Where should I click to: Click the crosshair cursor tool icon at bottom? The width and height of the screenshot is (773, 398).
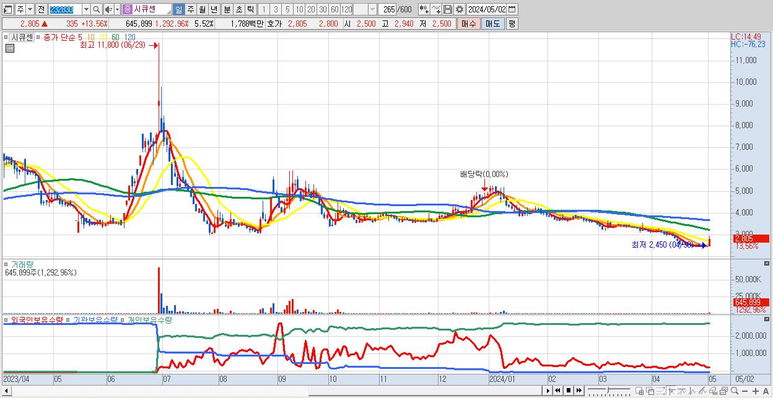[x=671, y=391]
